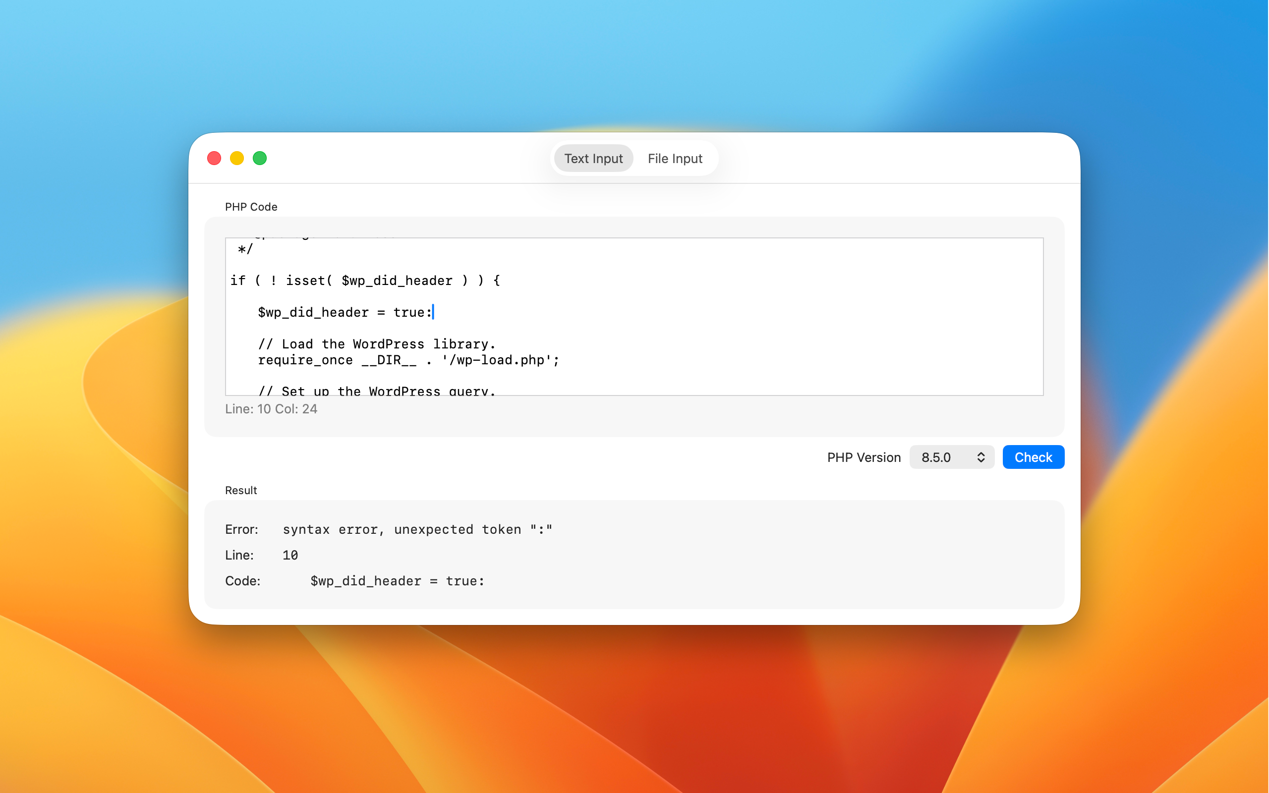Select the syntax error message text

417,529
